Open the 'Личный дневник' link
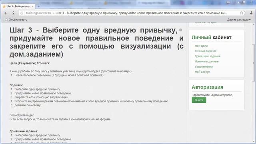Screen dimensions: 256x144 205,51
